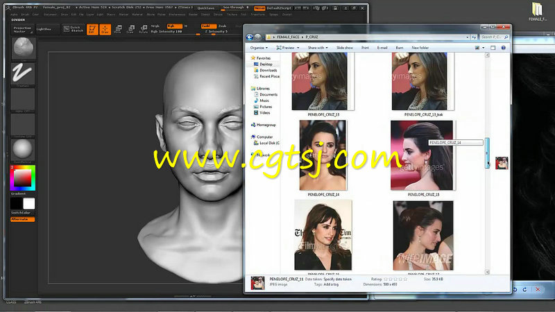The height and width of the screenshot is (312, 555).
Task: Open the Draw menu in ZBrush
Action: [64, 15]
